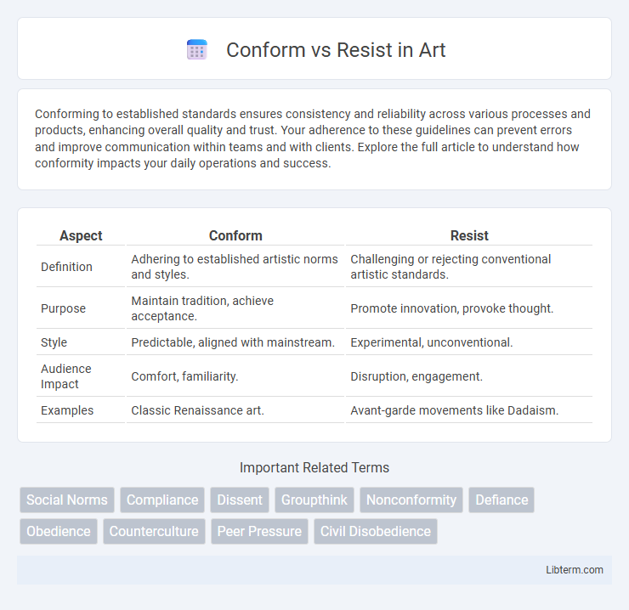The height and width of the screenshot is (610, 629).
Task: Click 'Adhering to established artistic norms' cell
Action: tap(235, 267)
